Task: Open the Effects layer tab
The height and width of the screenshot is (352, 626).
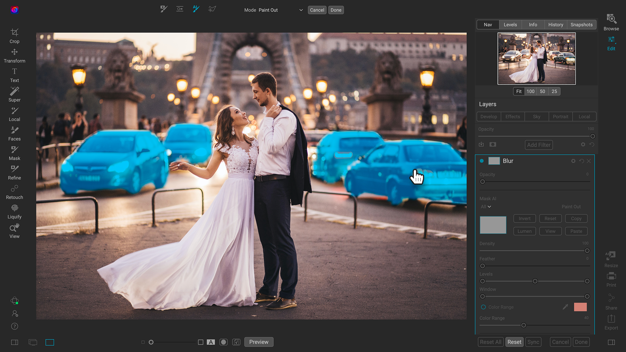Action: [513, 117]
